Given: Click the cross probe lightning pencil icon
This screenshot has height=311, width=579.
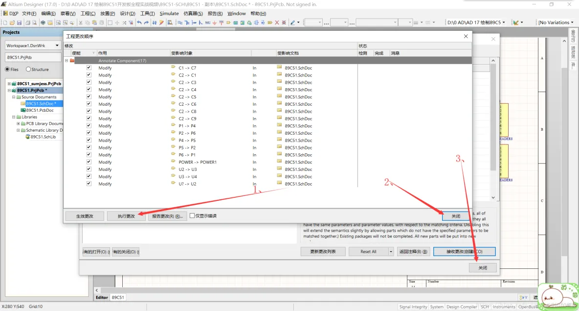Looking at the screenshot, I should click(x=161, y=23).
